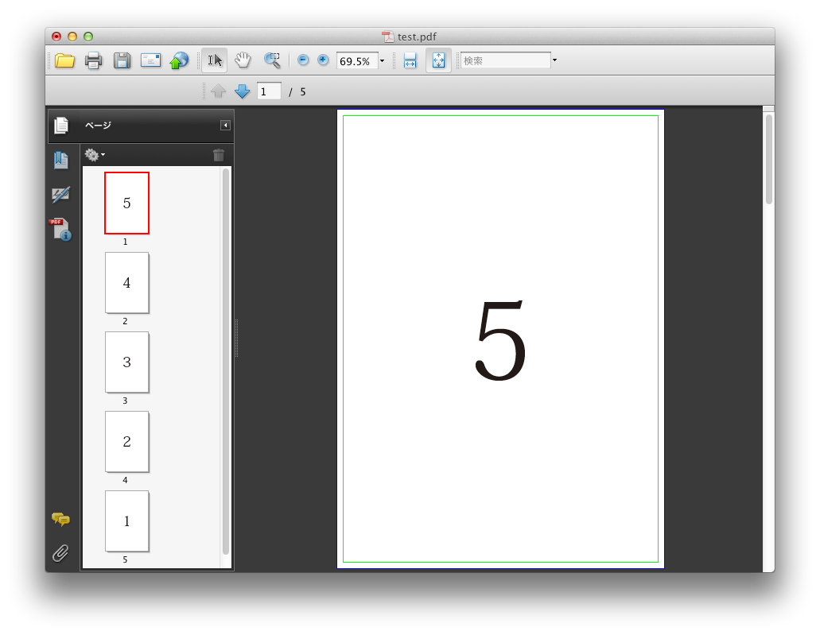Click the thumbnail panel scrollbar
Viewport: 820px width, 635px height.
point(226,361)
